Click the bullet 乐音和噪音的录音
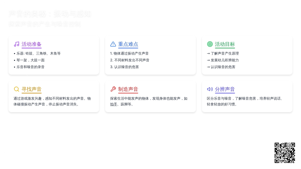 [x=30, y=67]
